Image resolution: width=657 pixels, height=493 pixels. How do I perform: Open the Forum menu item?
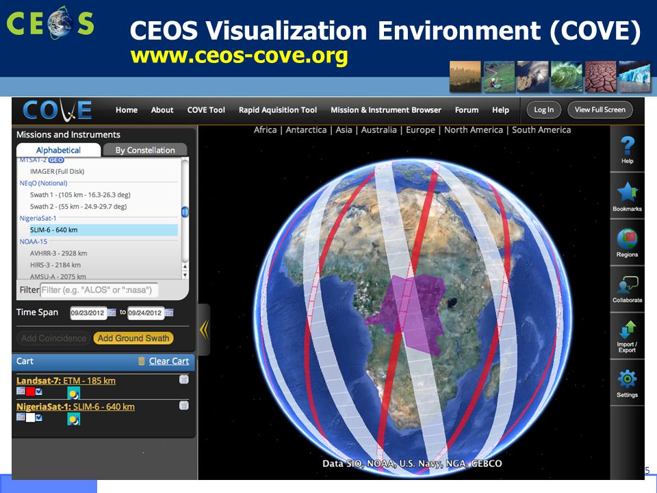(x=467, y=110)
